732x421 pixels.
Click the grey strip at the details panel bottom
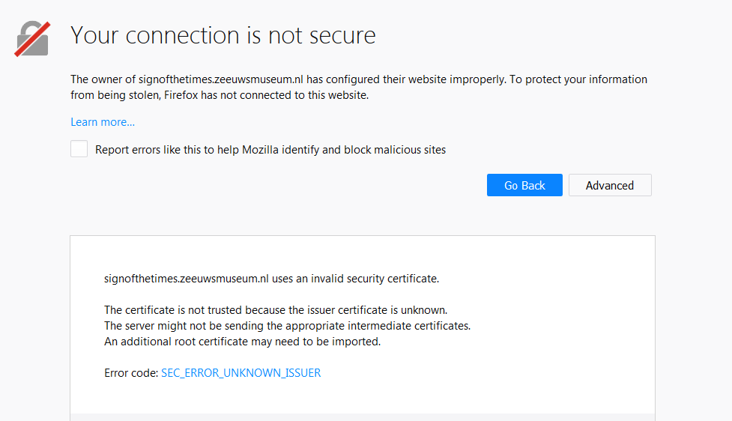362,417
